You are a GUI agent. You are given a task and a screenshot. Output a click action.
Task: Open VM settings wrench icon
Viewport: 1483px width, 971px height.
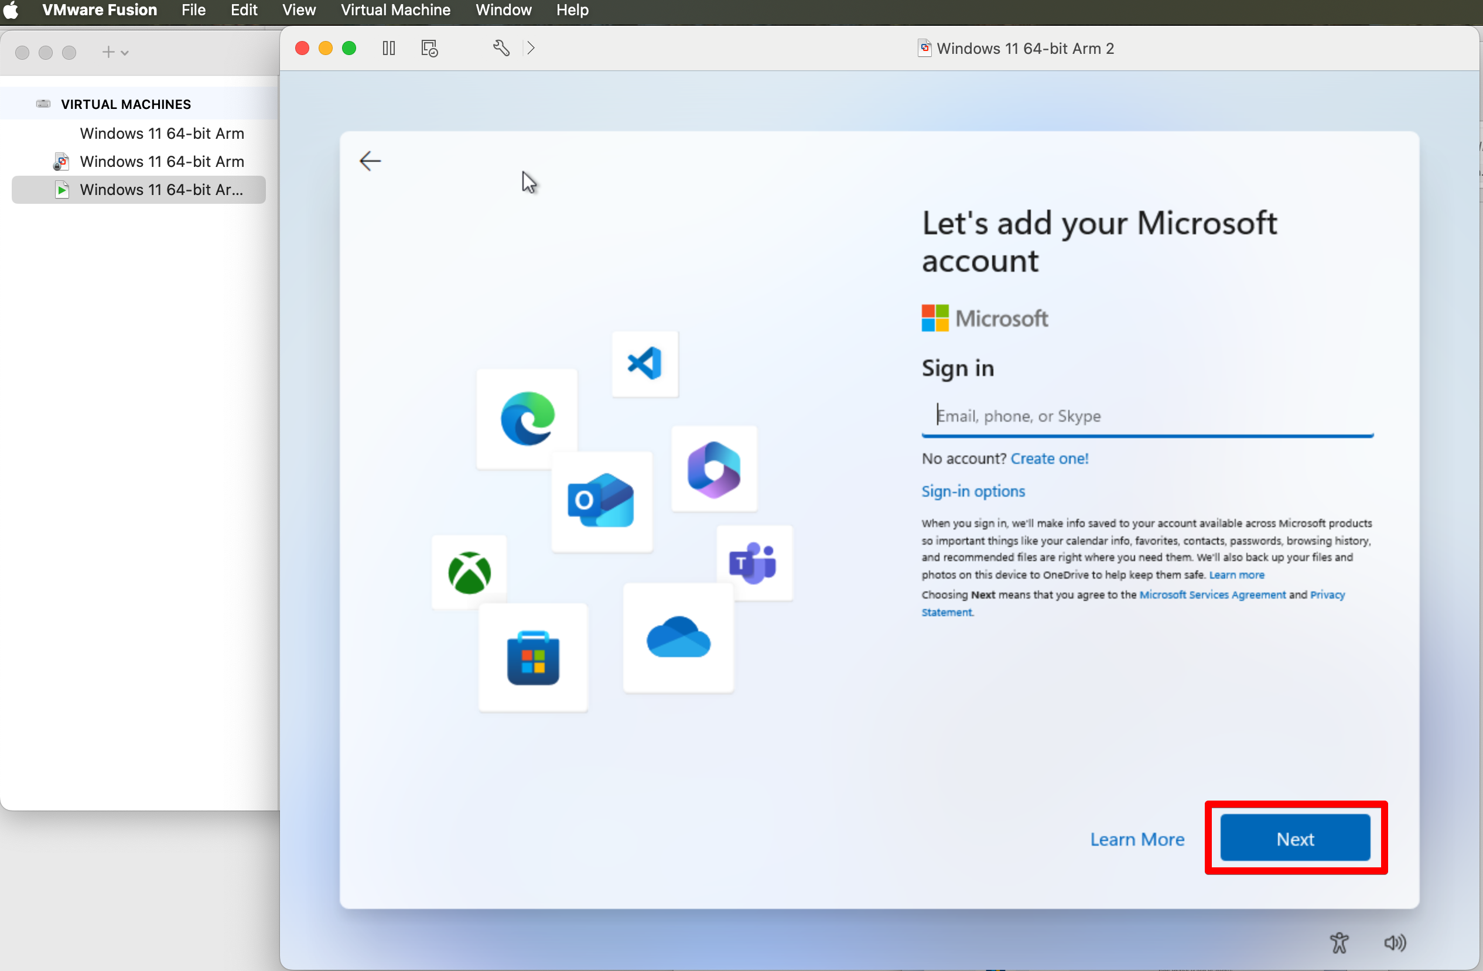point(501,48)
